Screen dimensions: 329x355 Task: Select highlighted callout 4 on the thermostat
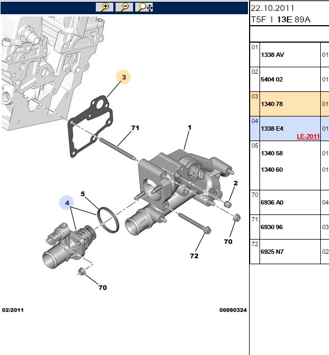(x=67, y=202)
